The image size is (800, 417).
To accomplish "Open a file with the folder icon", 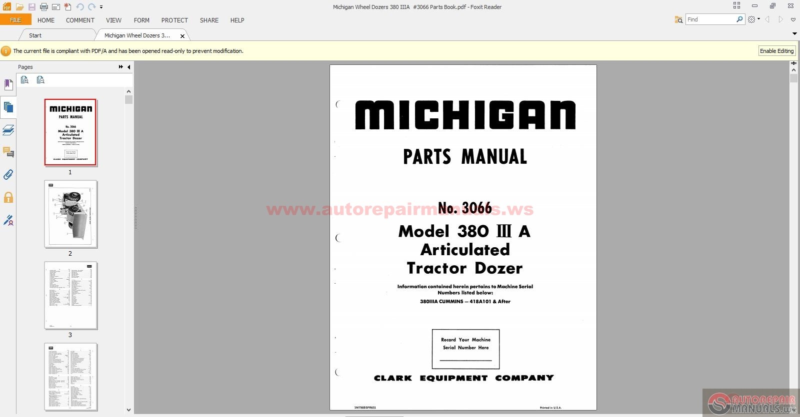I will 19,7.
